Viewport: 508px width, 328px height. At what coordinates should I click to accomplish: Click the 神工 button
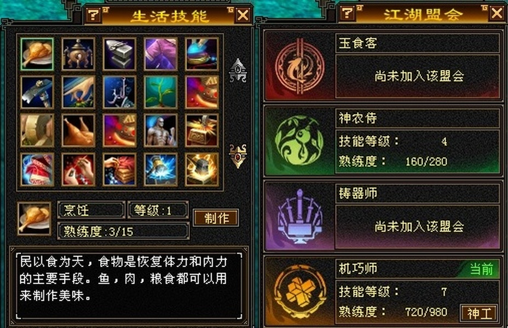478,313
